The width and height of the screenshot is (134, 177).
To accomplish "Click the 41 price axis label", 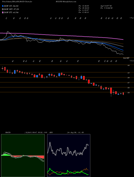I will (x=128, y=73).
